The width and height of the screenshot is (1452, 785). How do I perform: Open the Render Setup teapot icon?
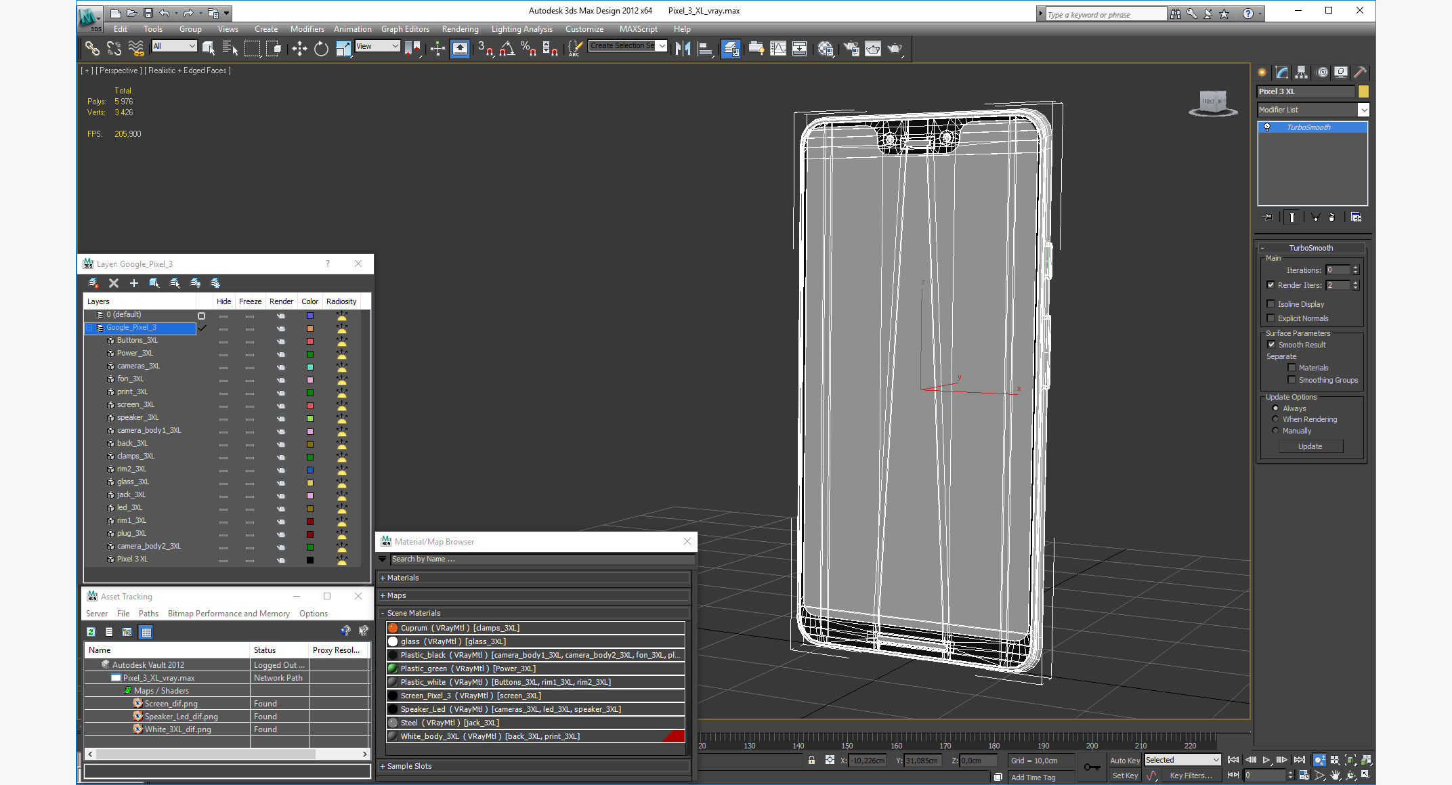tap(851, 48)
